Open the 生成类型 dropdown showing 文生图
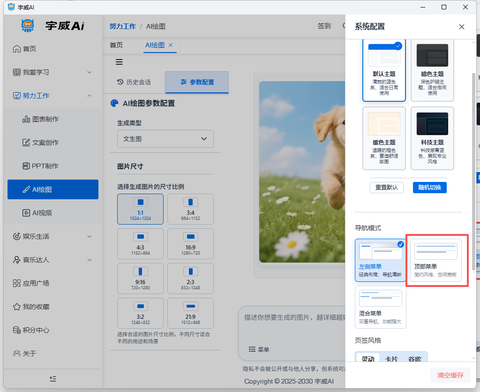 coord(165,139)
